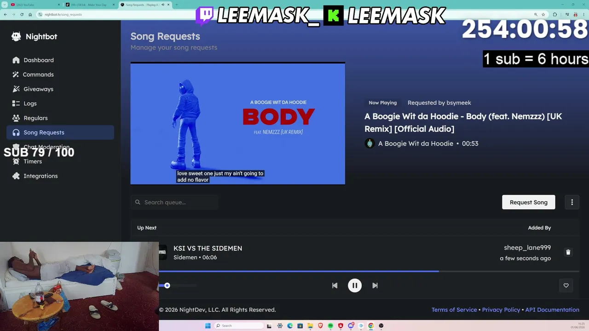Open Timers in the sidebar
Image resolution: width=589 pixels, height=331 pixels.
click(60, 161)
